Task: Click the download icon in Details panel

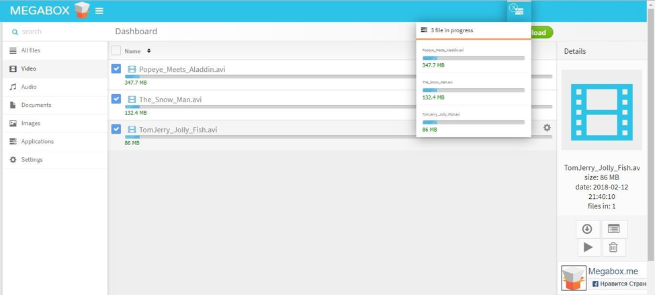Action: [587, 229]
